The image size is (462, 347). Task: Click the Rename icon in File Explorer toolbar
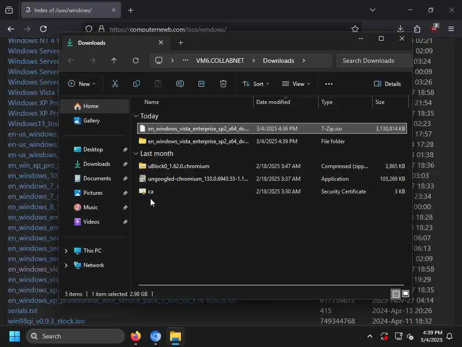point(180,84)
